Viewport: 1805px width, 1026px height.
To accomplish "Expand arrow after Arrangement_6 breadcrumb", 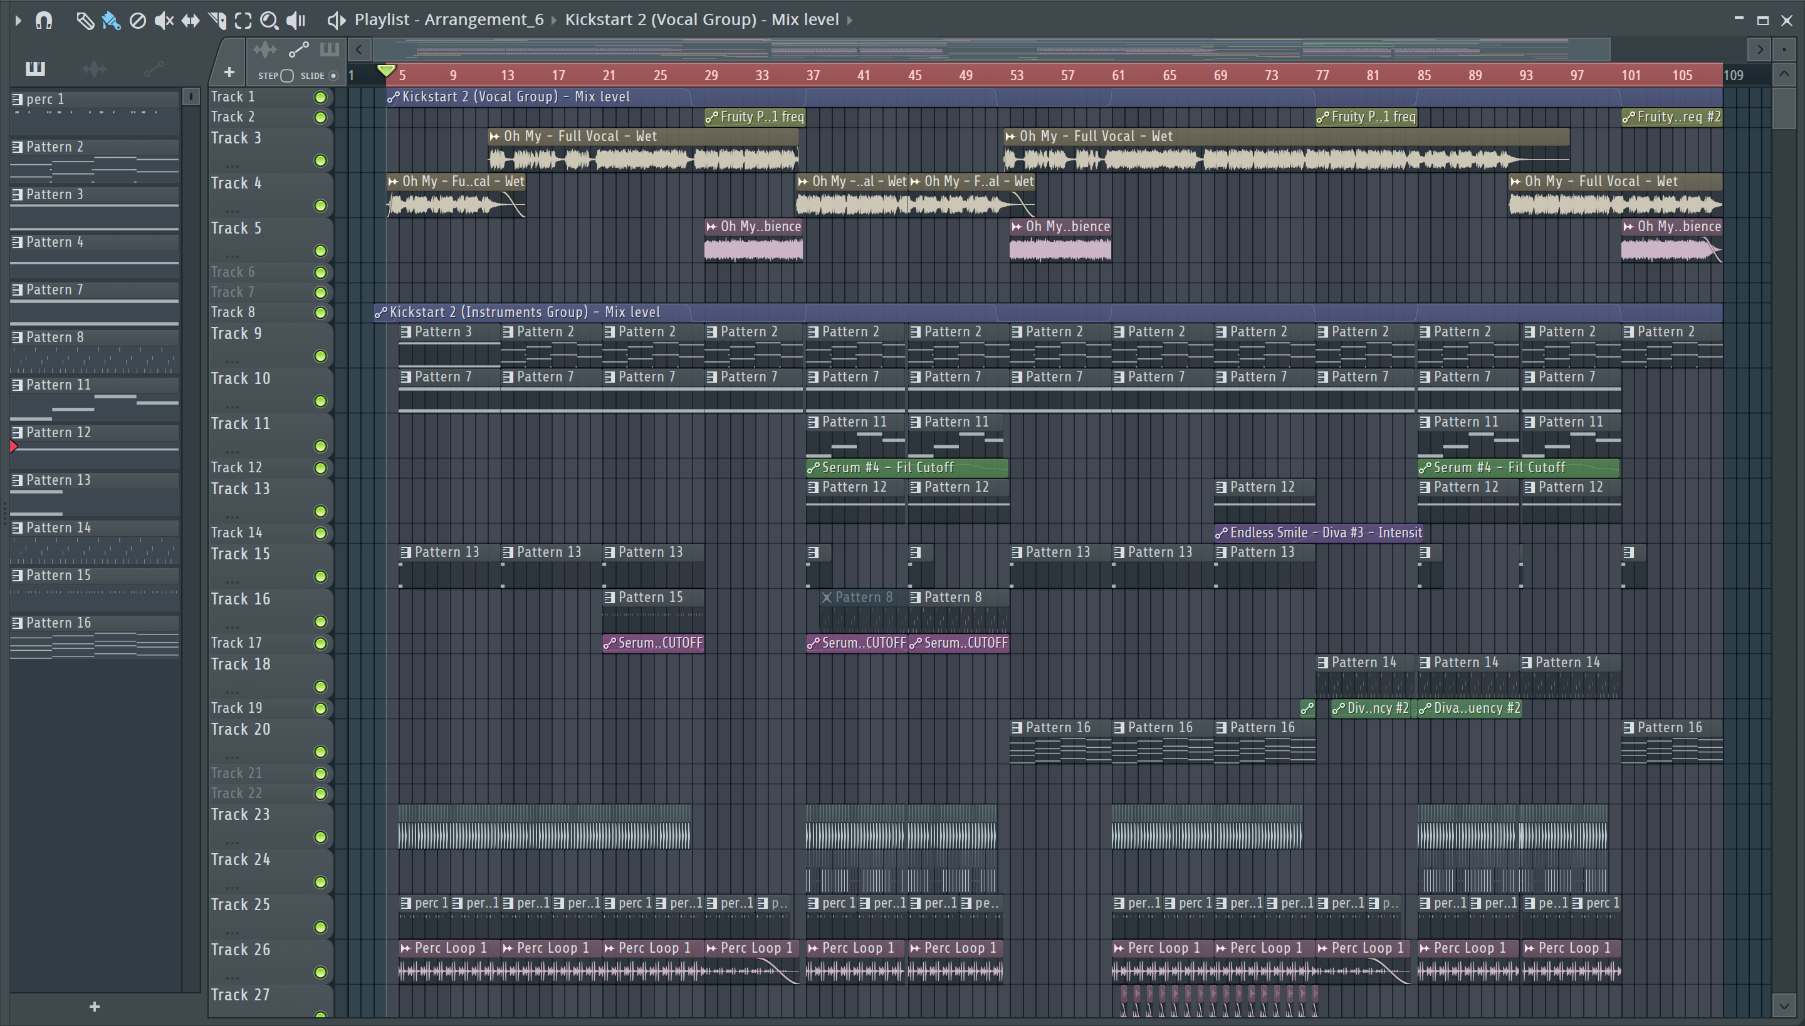I will pyautogui.click(x=553, y=21).
